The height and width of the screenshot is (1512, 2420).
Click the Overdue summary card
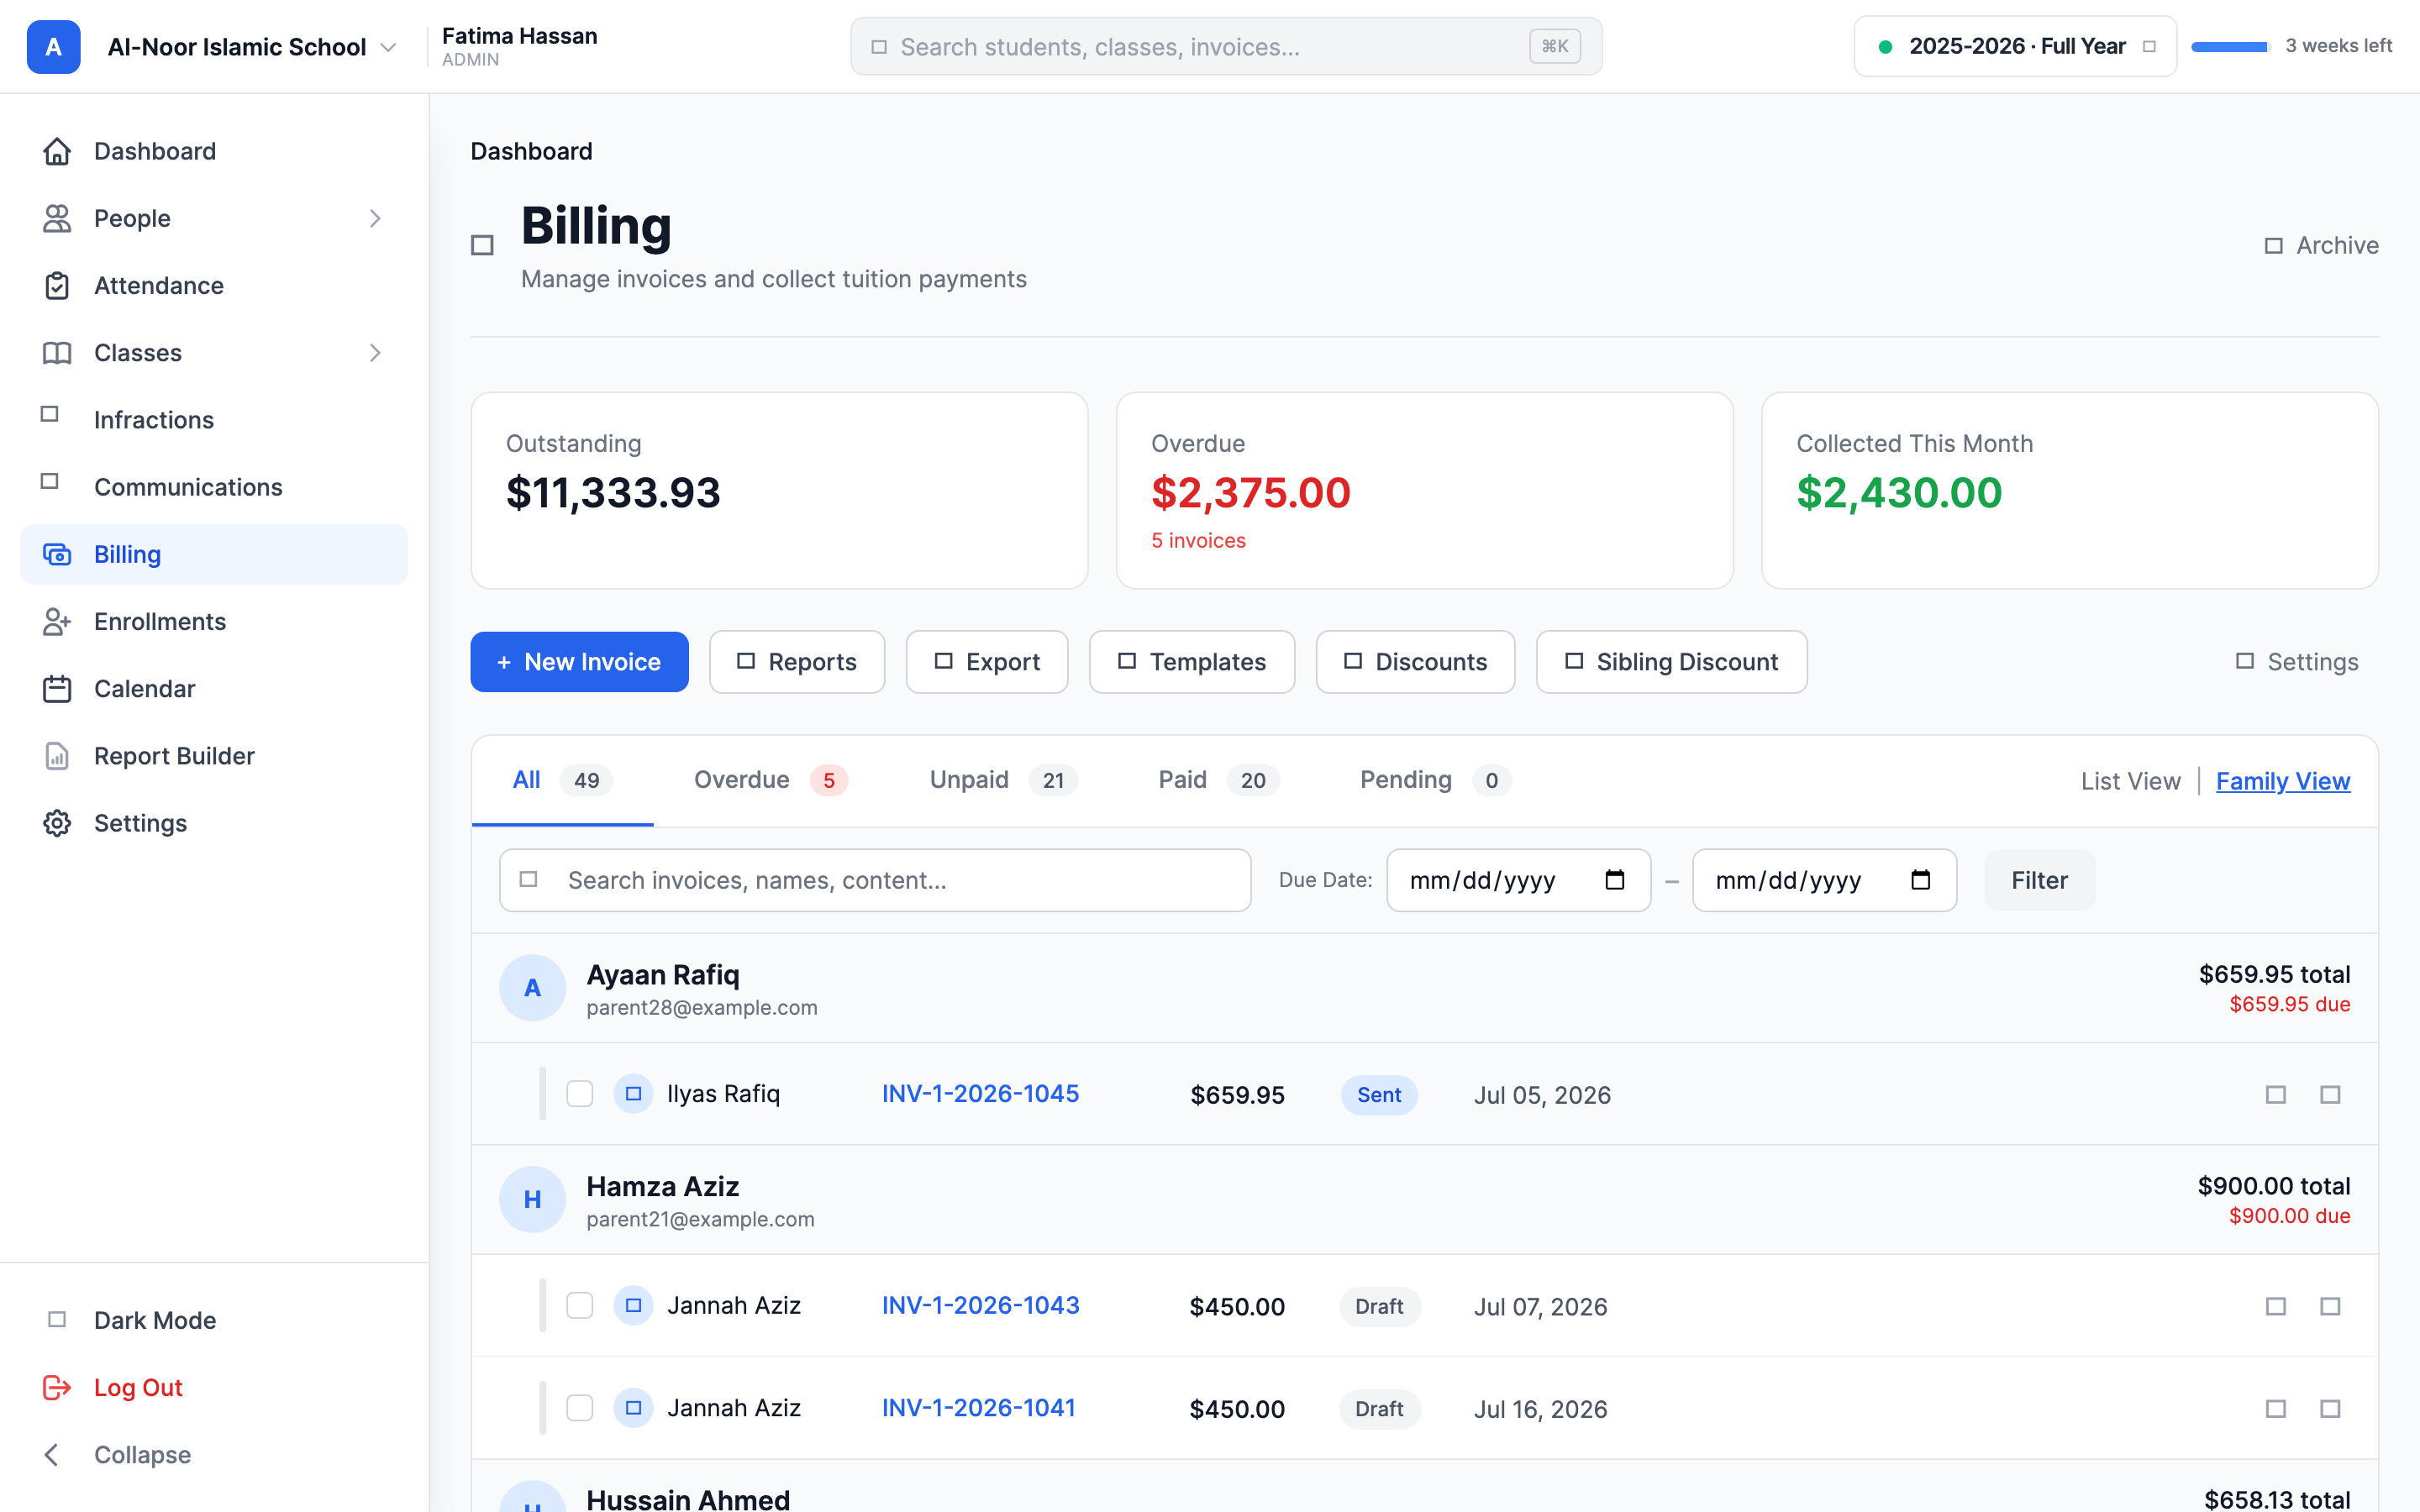pos(1424,490)
